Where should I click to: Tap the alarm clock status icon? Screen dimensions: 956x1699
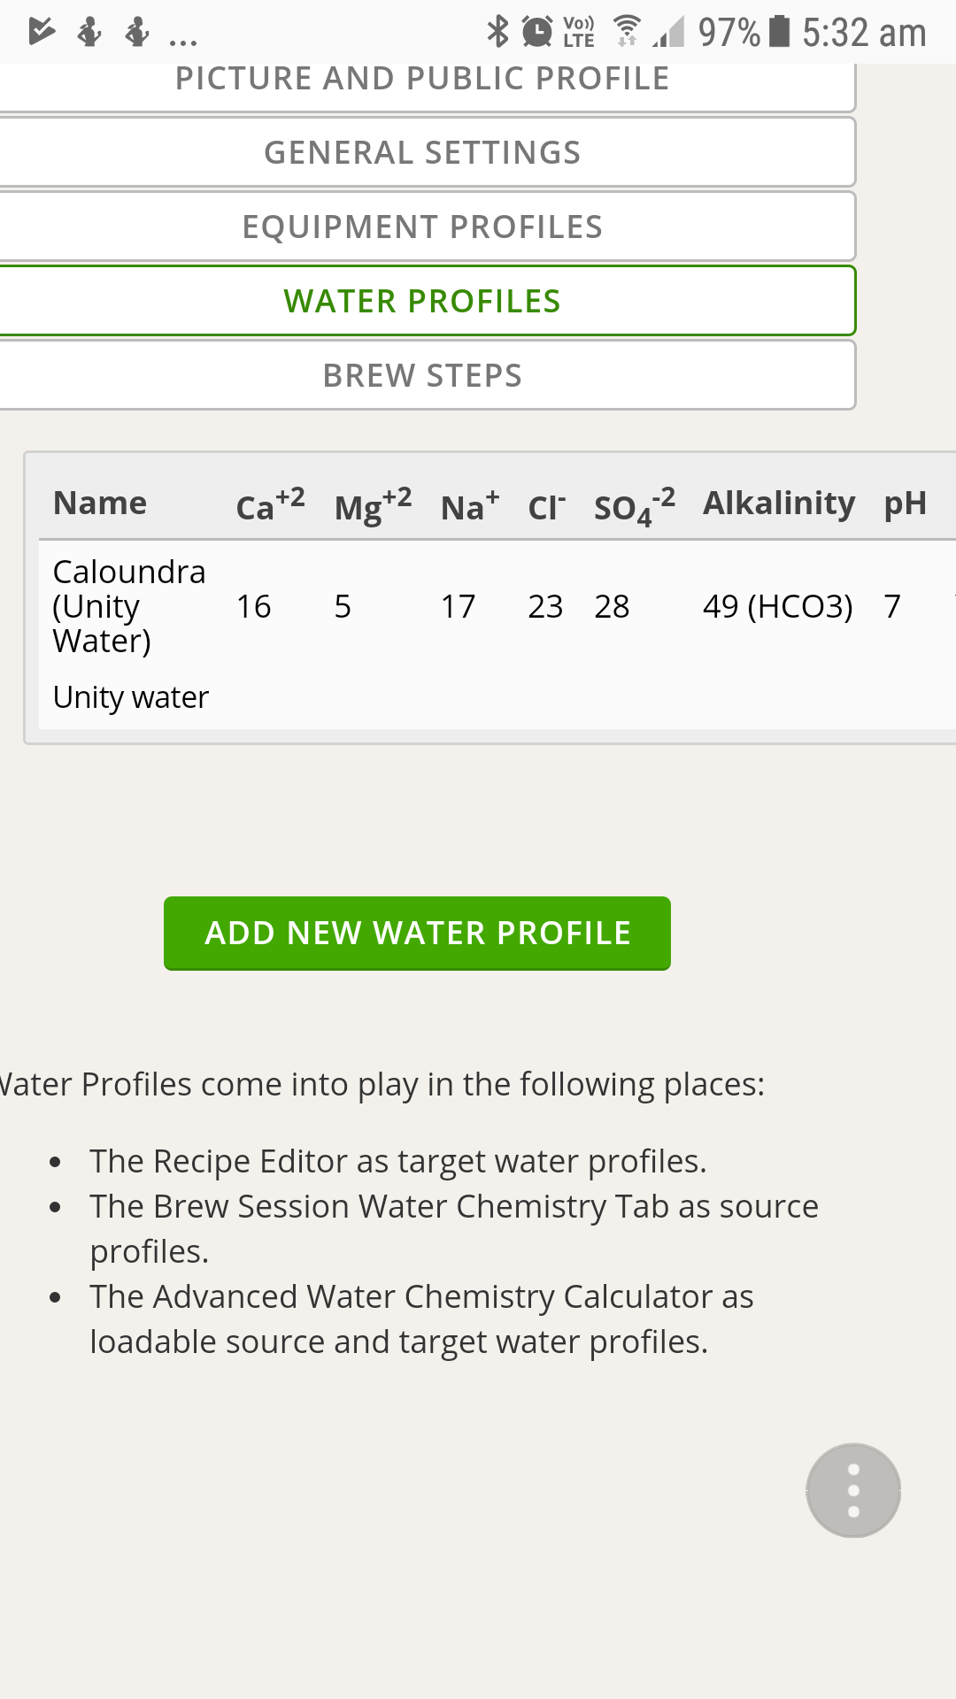pyautogui.click(x=536, y=32)
